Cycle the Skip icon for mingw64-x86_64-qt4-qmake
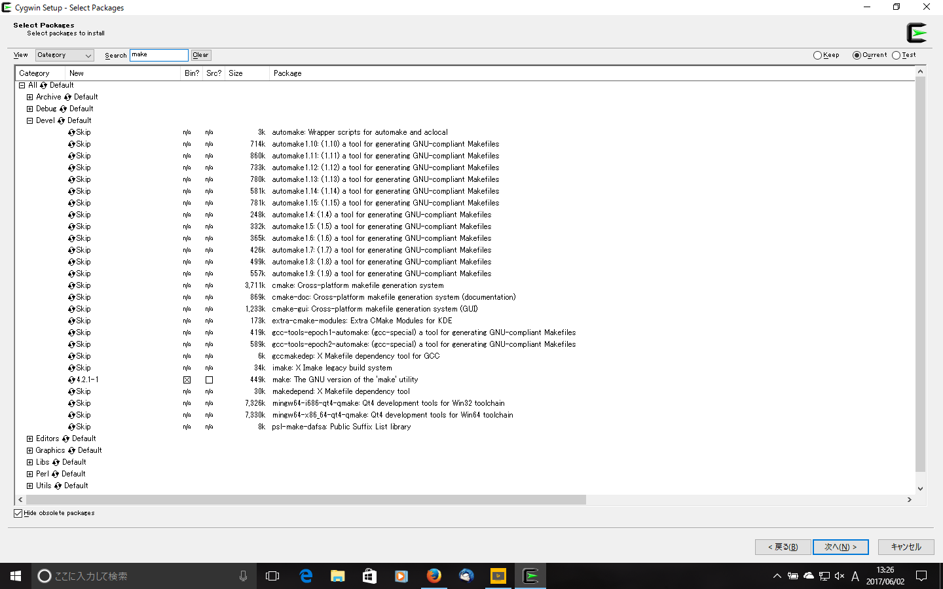Image resolution: width=943 pixels, height=589 pixels. [72, 415]
